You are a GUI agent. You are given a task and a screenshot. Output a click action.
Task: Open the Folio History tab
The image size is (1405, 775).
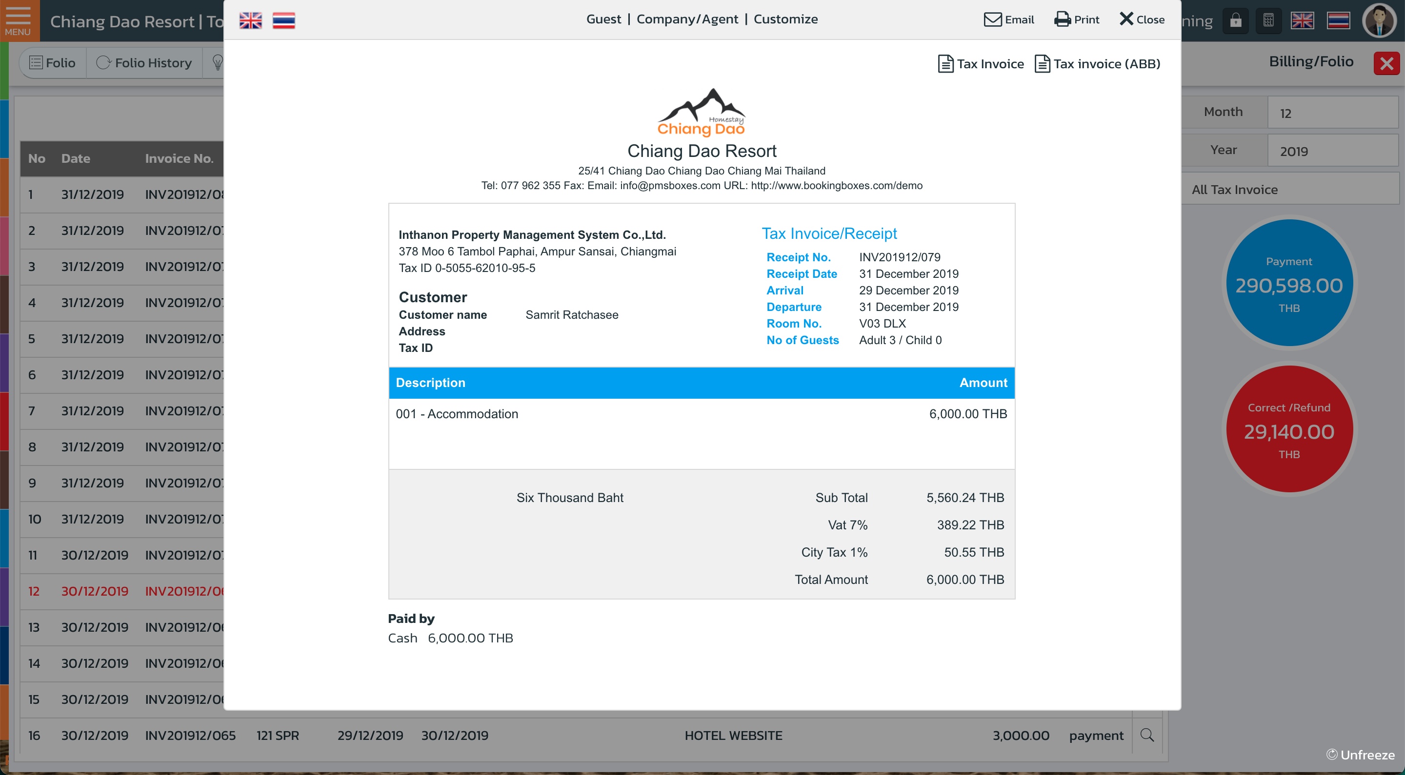tap(144, 63)
